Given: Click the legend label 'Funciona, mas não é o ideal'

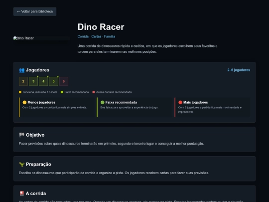Looking at the screenshot, I should [x=40, y=92].
